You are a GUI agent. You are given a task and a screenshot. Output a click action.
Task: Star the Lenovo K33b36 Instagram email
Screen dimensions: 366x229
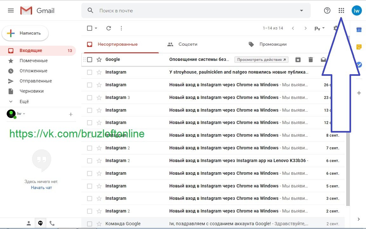point(99,161)
